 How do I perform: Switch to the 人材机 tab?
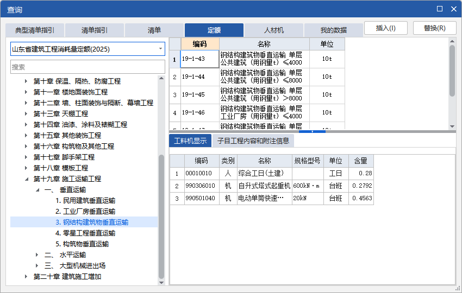click(274, 30)
